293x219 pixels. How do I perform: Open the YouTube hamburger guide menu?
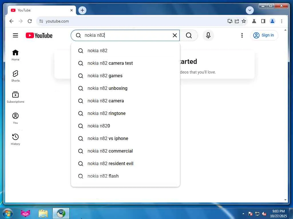click(15, 35)
